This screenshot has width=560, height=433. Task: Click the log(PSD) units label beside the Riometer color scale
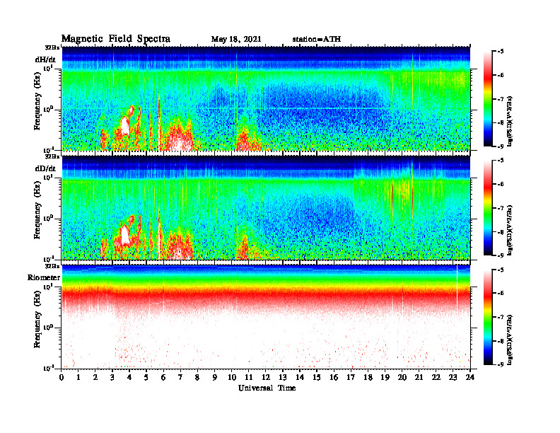click(510, 340)
